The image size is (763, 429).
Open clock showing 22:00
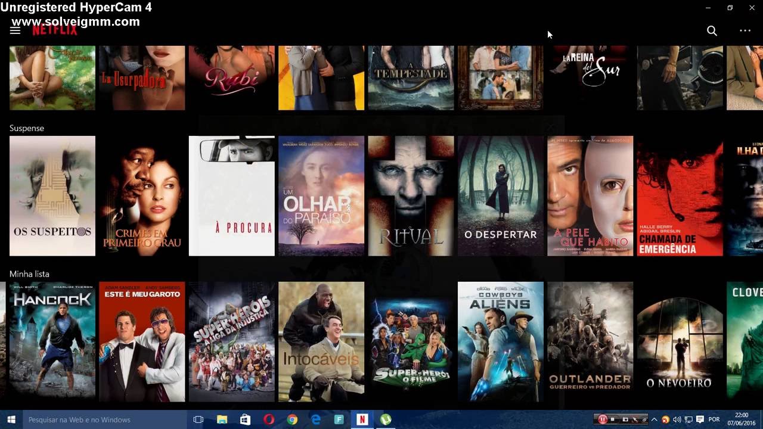[742, 419]
